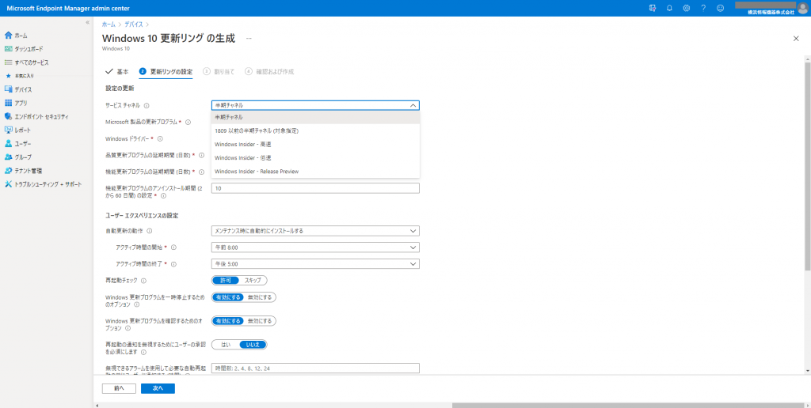Viewport: 811px width, 408px height.
Task: Click info icon beside アクティブ時間の開始
Action: (x=173, y=247)
